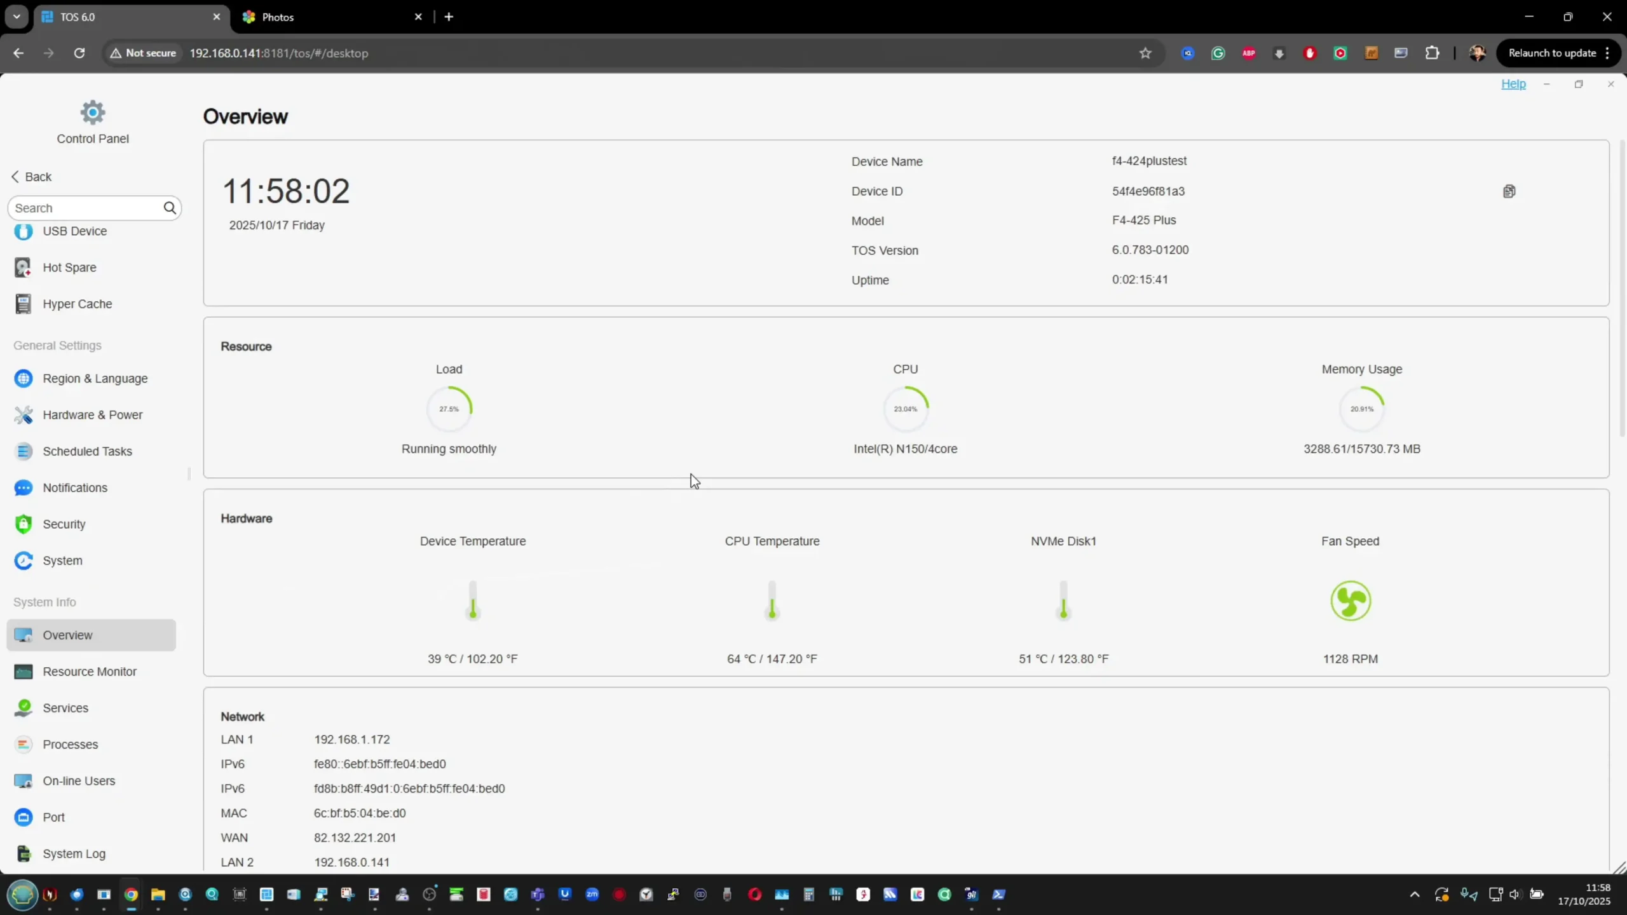
Task: Open the Security settings
Action: coord(64,524)
